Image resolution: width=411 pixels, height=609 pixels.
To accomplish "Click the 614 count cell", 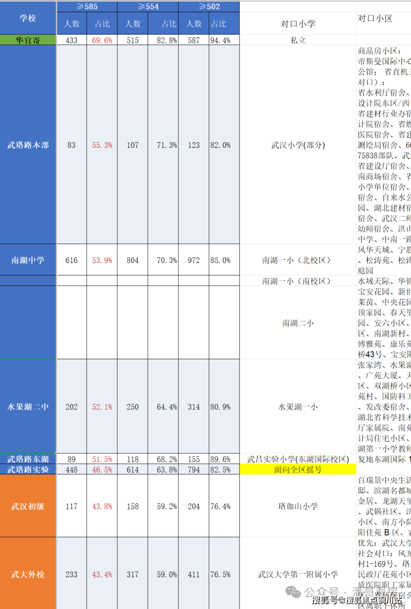I will (133, 469).
